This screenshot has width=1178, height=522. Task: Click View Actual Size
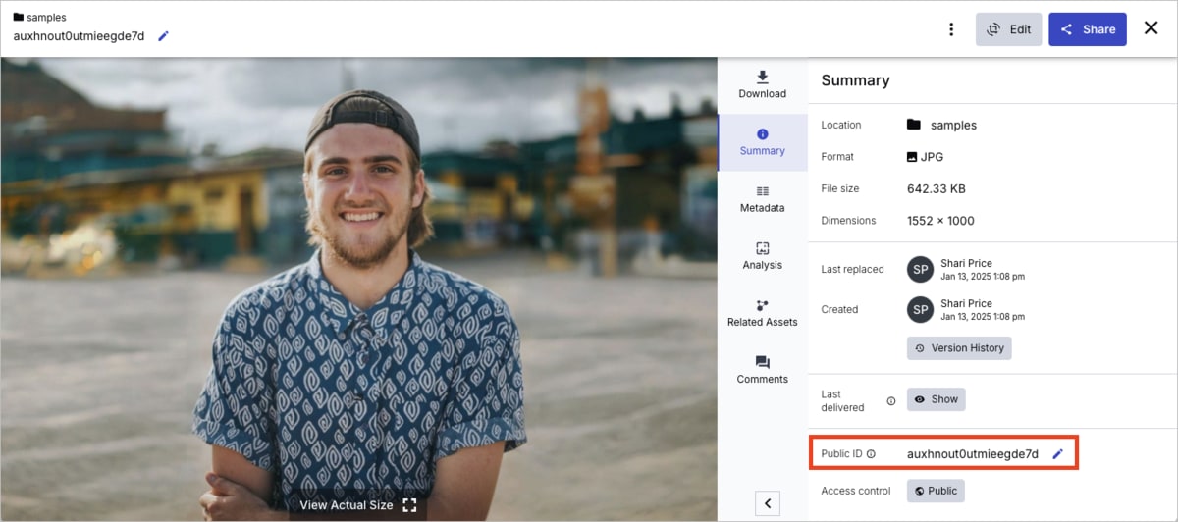(x=347, y=505)
